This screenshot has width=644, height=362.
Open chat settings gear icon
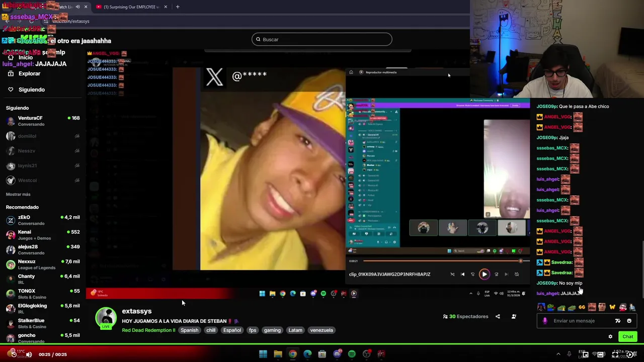[x=610, y=337]
